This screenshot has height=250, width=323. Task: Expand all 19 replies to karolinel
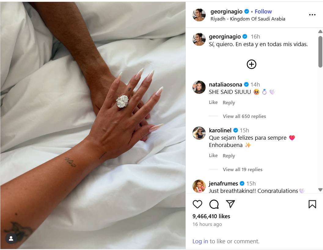pos(243,169)
